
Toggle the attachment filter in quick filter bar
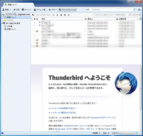point(69,15)
